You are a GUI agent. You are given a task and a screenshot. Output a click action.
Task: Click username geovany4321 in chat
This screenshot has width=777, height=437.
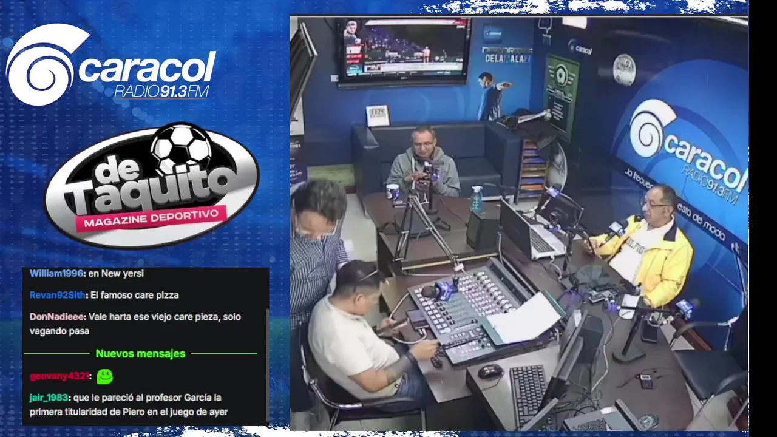59,376
